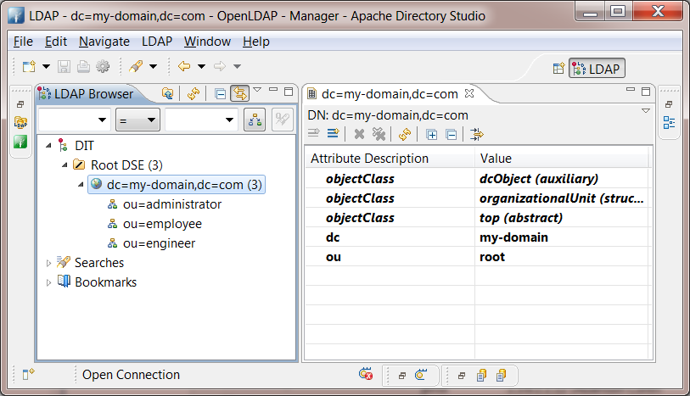Click the New Value icon in entry editor
The image size is (690, 396).
313,134
